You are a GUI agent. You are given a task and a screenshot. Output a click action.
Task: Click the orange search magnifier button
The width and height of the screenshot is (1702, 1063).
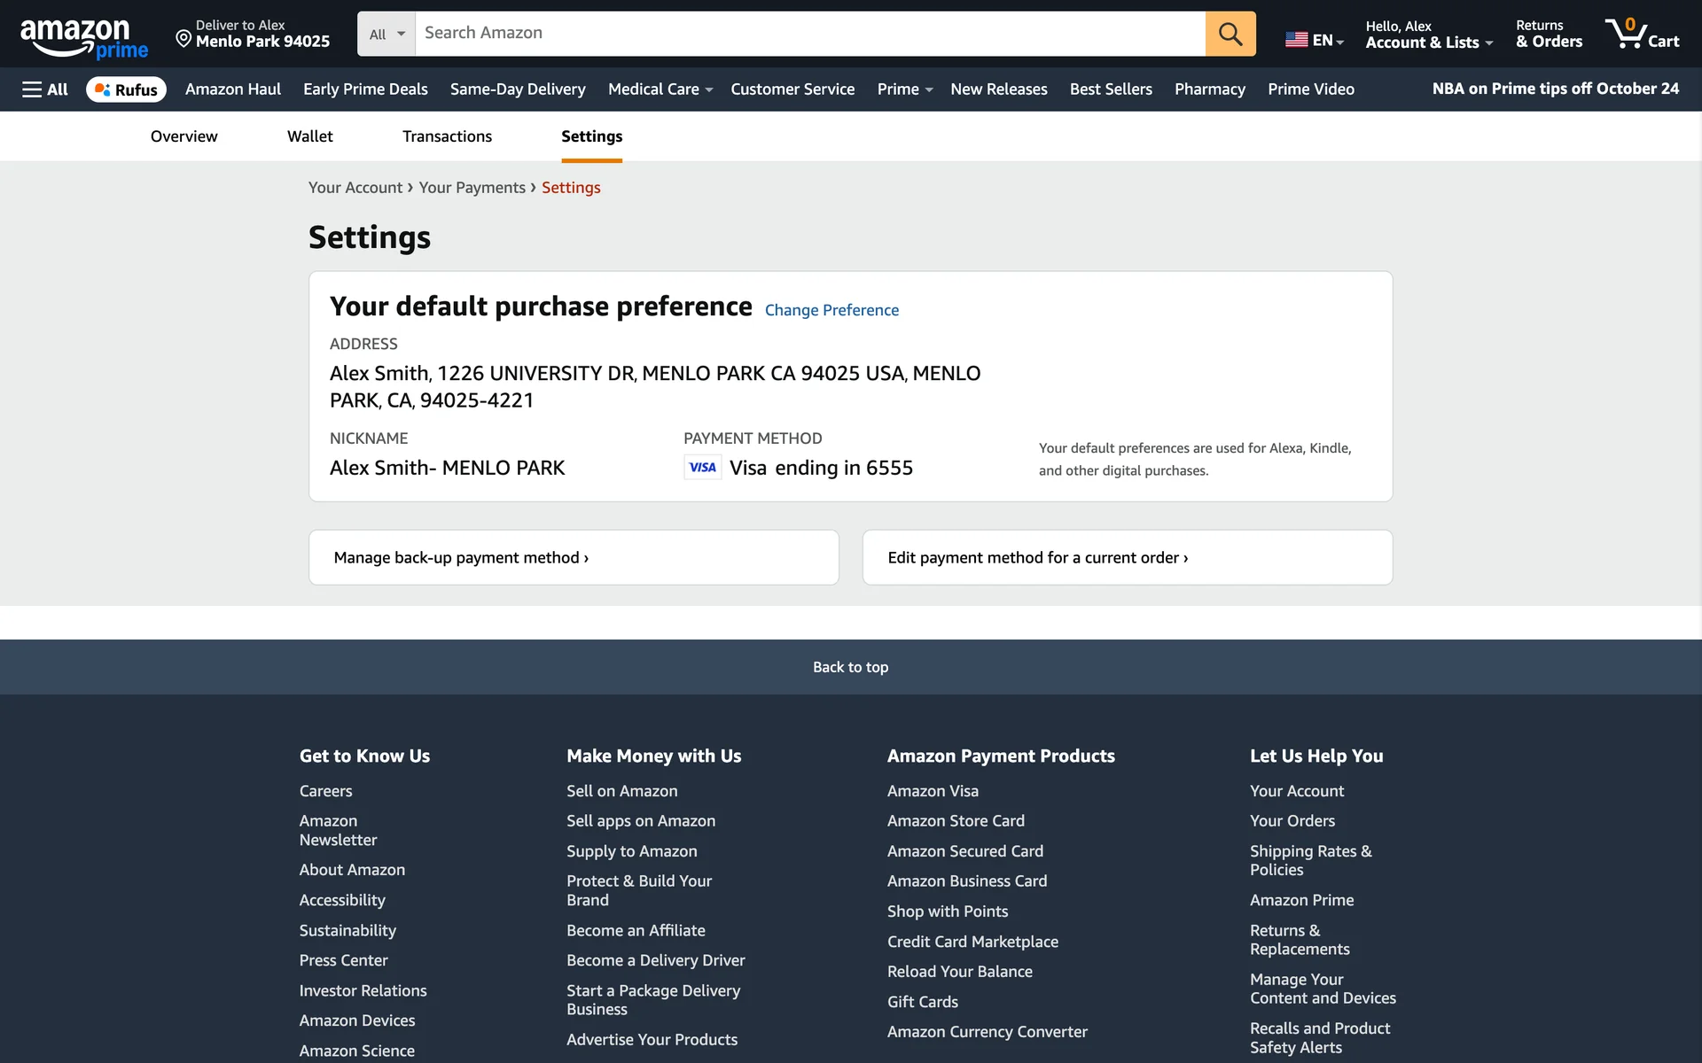[x=1230, y=34]
